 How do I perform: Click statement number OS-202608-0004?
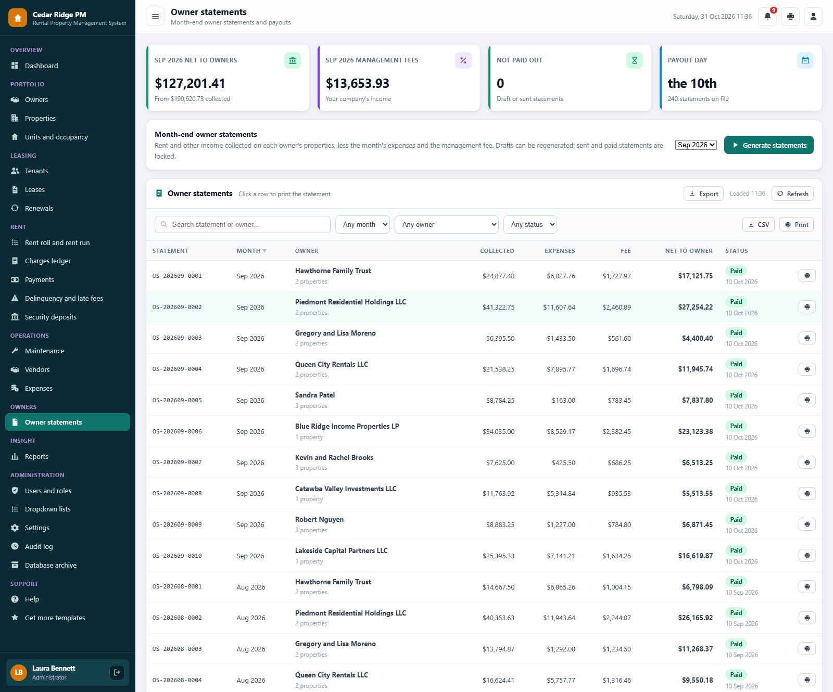click(177, 680)
